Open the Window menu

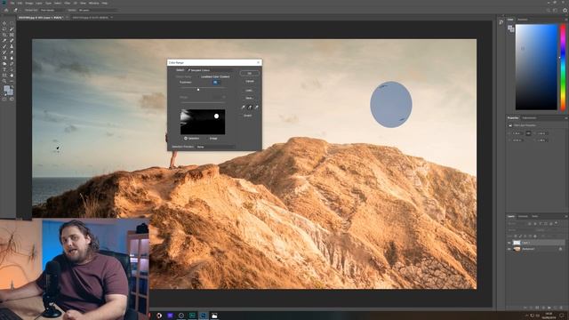93,3
